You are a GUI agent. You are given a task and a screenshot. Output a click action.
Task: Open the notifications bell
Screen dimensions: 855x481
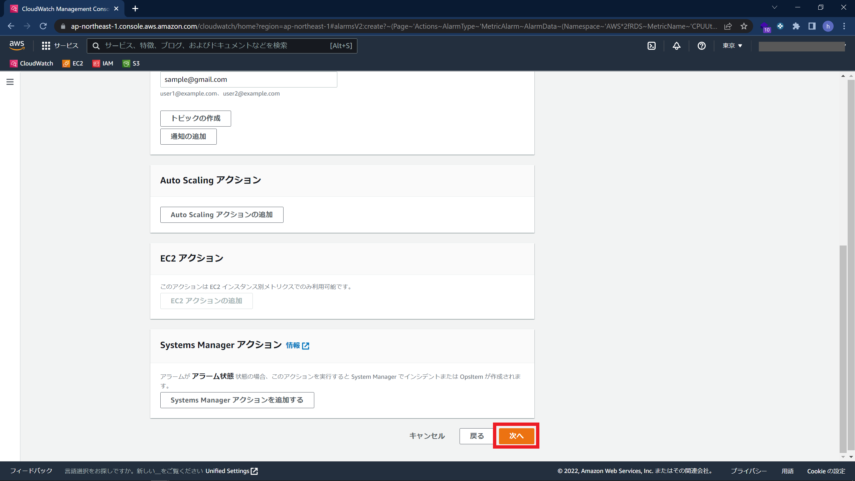click(x=677, y=46)
